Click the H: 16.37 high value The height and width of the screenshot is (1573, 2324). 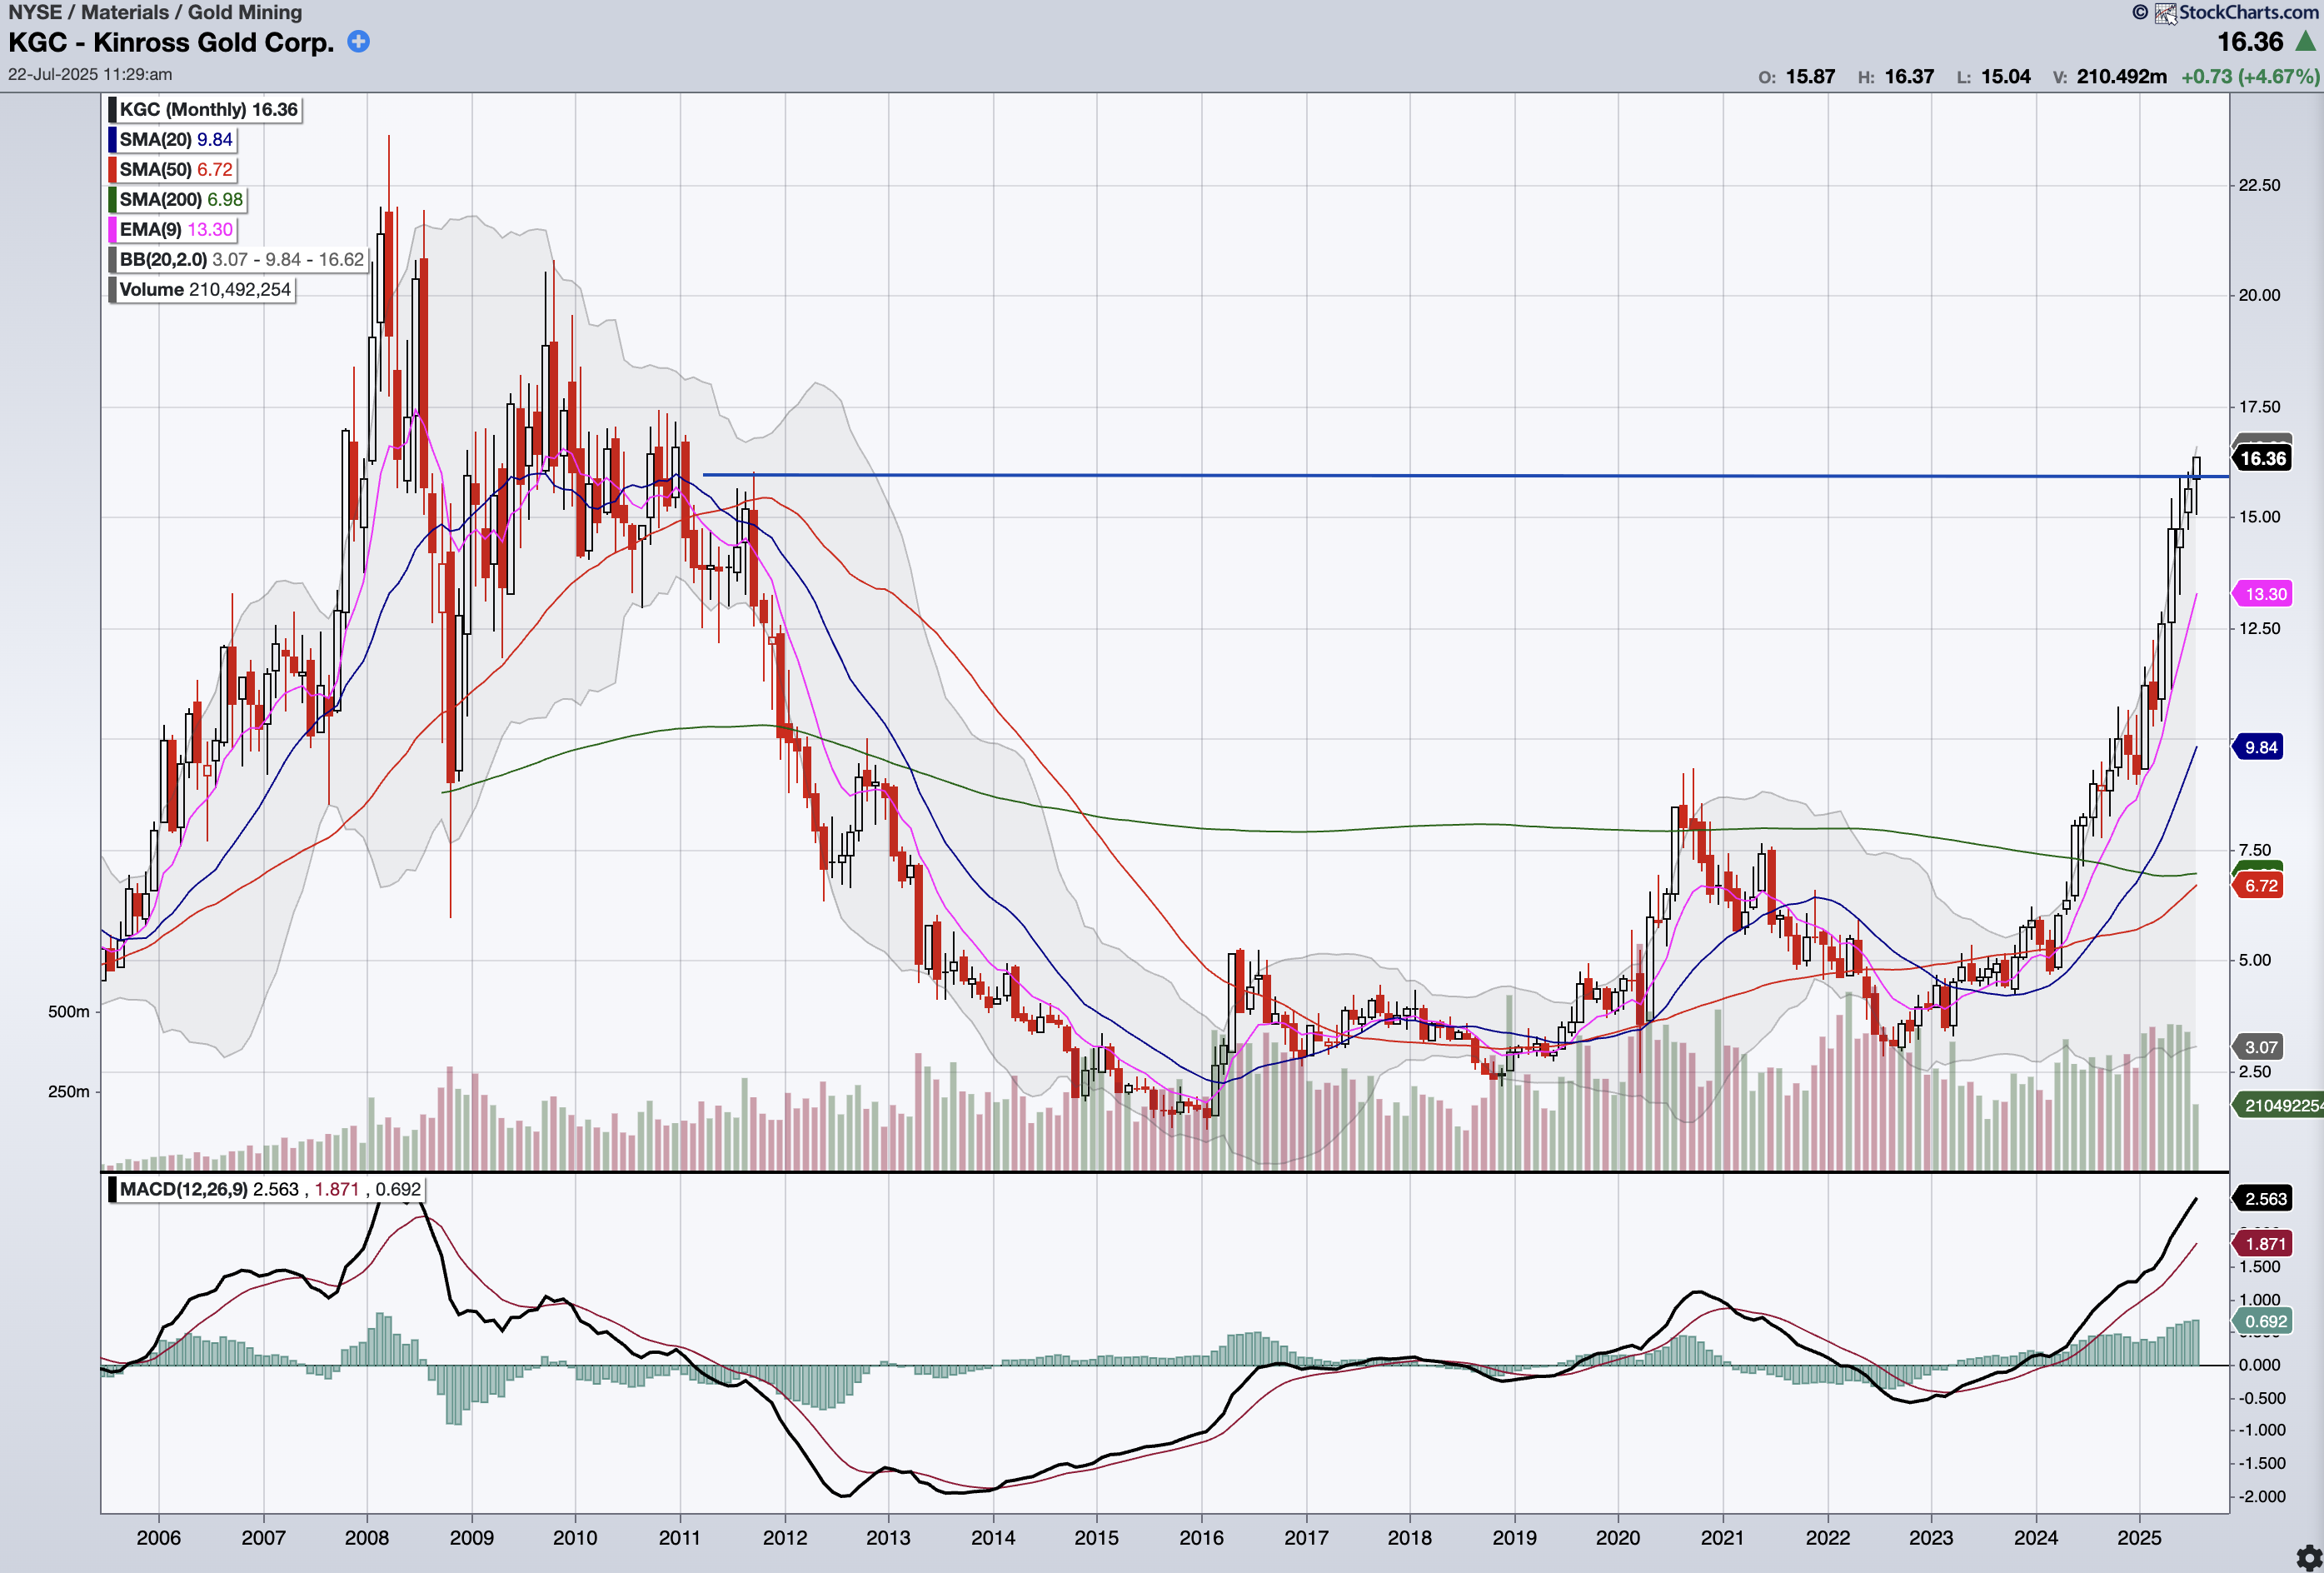click(x=1896, y=77)
